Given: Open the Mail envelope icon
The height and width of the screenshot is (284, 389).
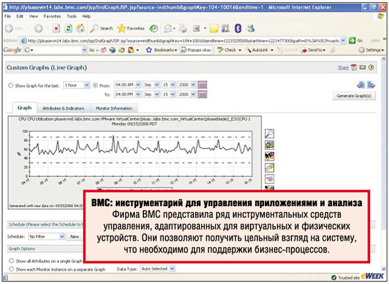Looking at the screenshot, I should [x=168, y=29].
